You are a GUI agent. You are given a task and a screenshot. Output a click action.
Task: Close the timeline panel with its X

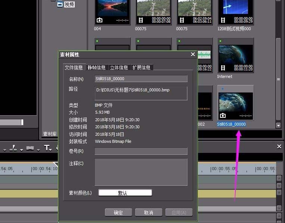pos(279,147)
